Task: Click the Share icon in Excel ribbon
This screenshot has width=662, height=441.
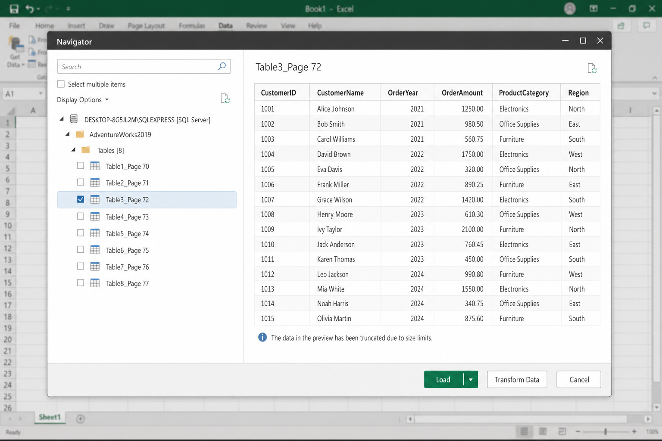Action: click(x=621, y=26)
